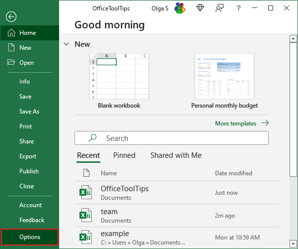Click the user account avatar icon
The image size is (298, 249).
180,8
